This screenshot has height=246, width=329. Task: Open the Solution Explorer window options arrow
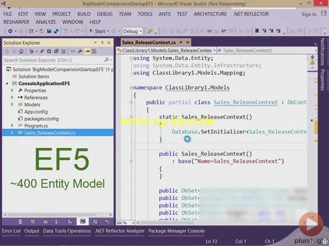pos(95,43)
